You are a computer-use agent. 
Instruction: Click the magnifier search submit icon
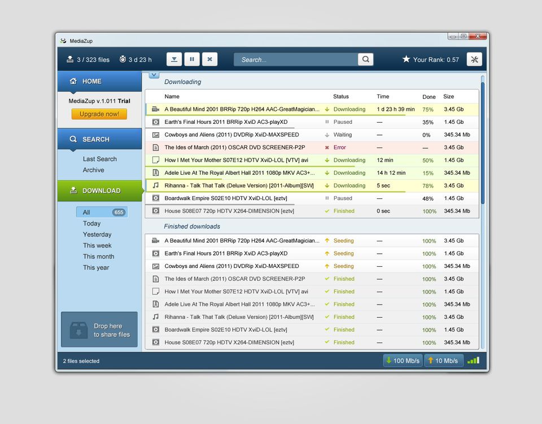[x=365, y=59]
